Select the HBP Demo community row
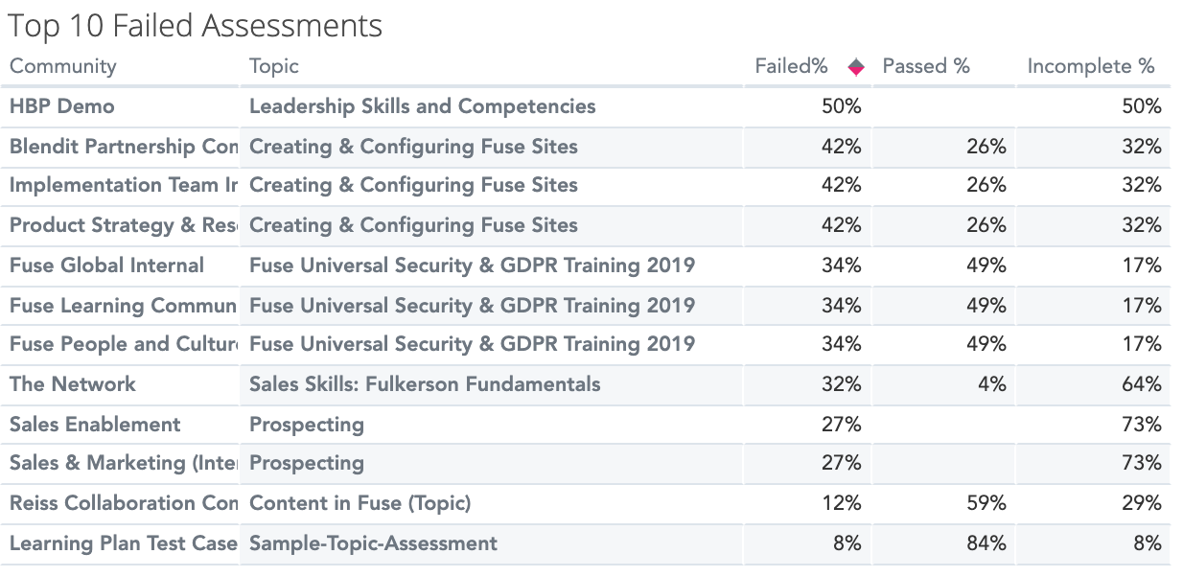The image size is (1183, 577). [62, 106]
